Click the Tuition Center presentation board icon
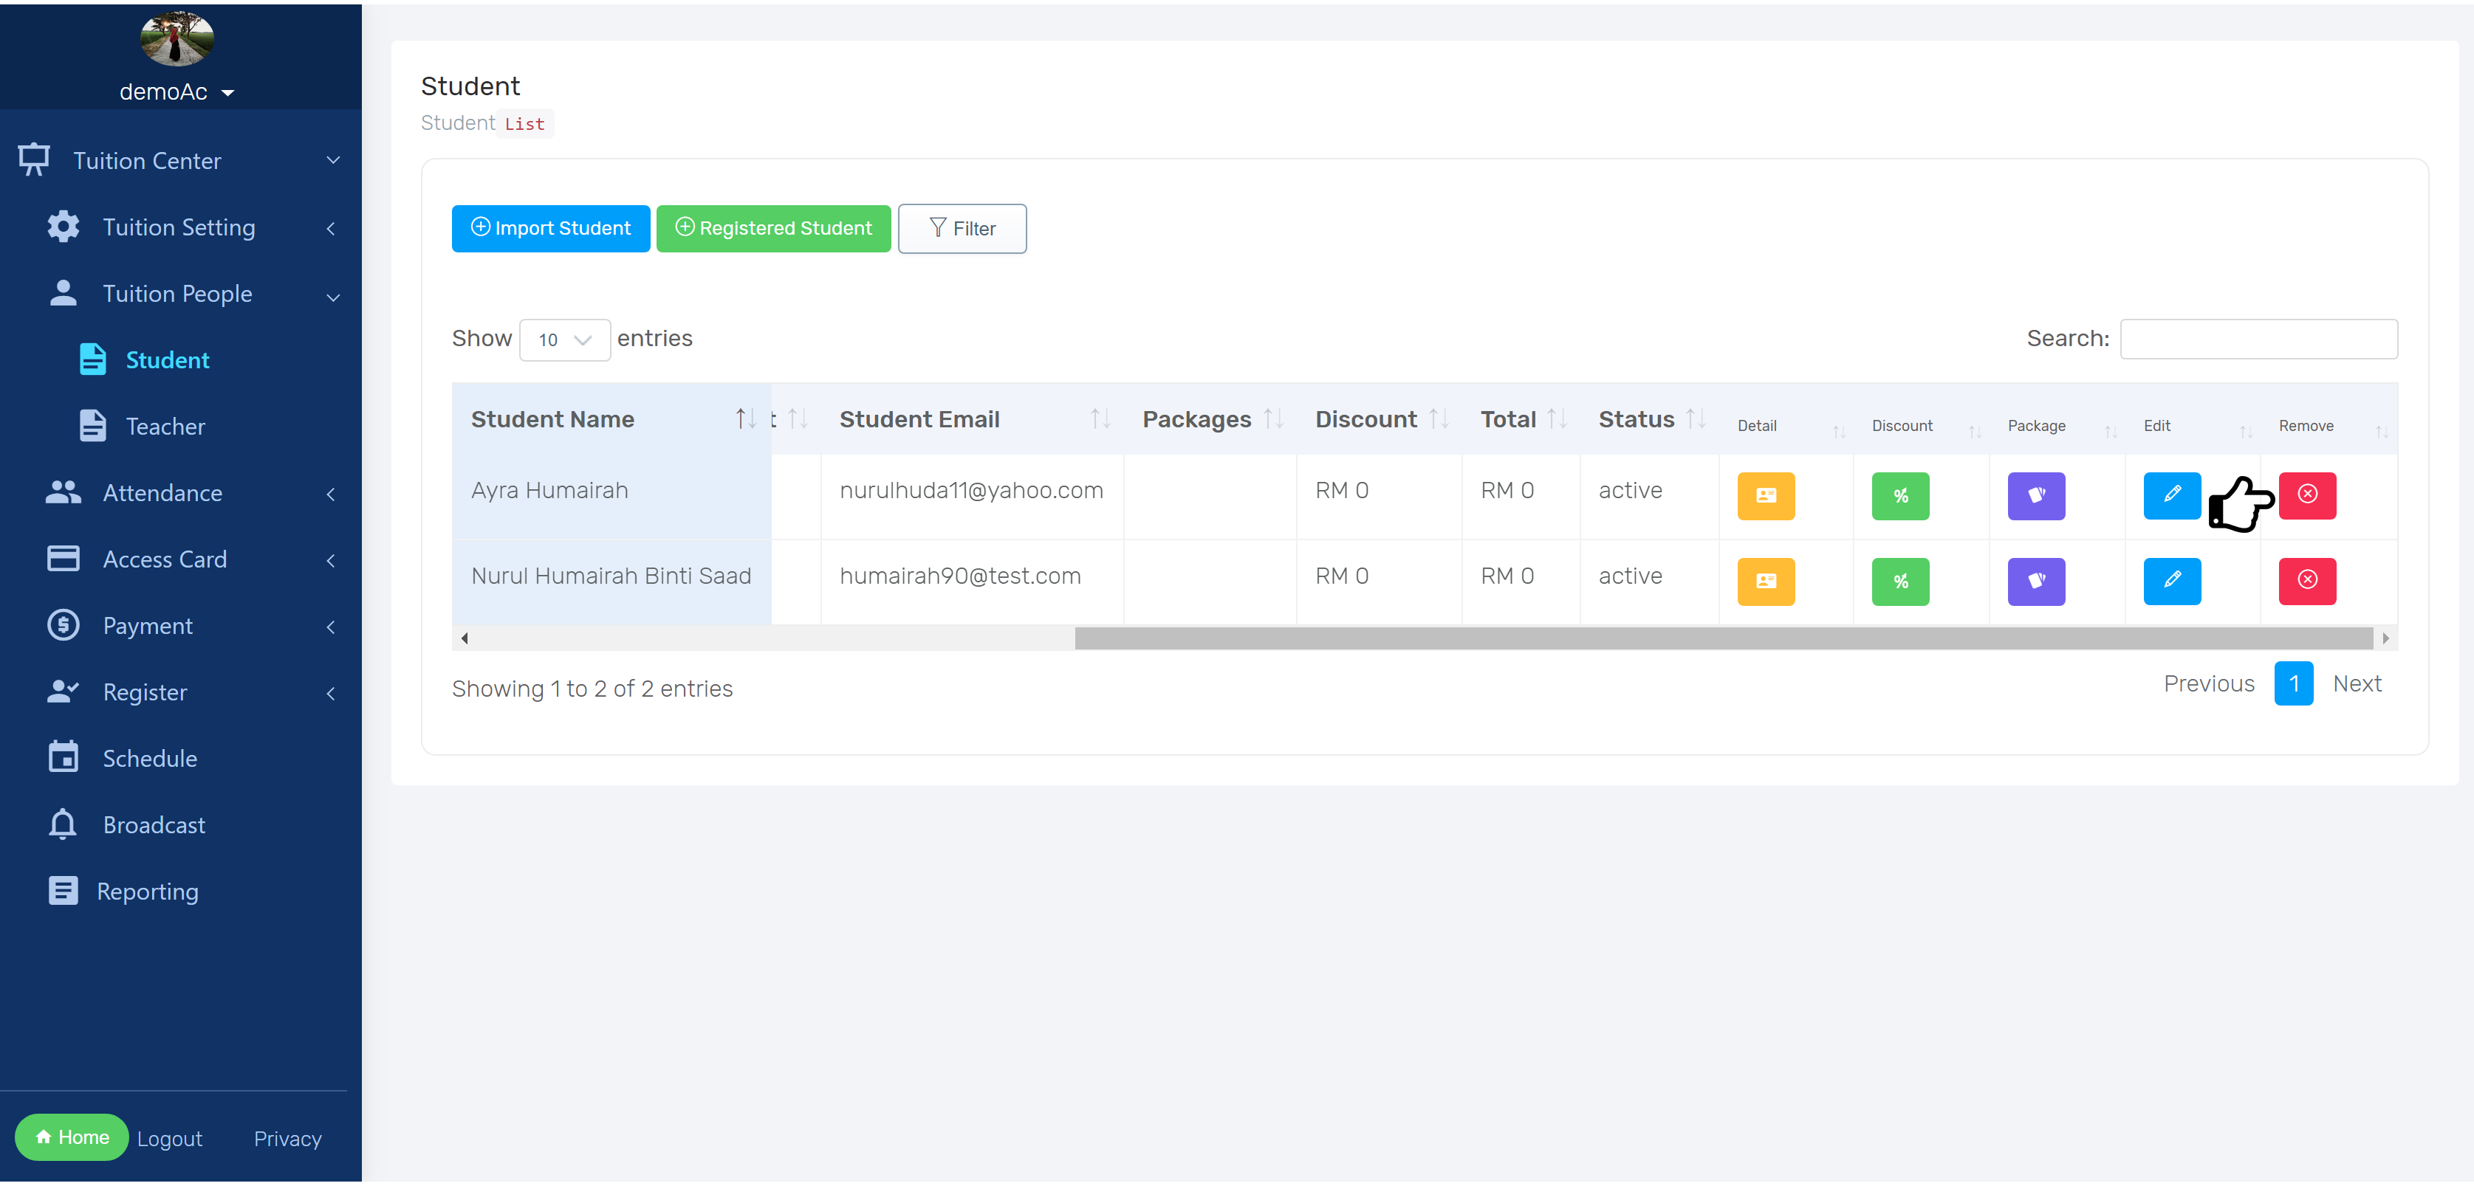Viewport: 2474px width, 1186px height. (35, 159)
